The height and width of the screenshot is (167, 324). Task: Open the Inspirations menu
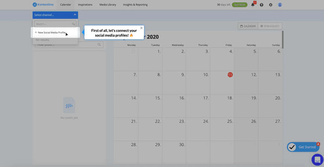coord(85,5)
